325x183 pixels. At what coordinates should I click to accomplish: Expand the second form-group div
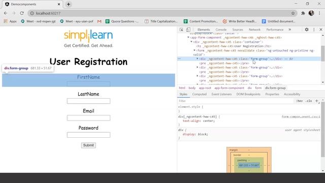(x=198, y=68)
